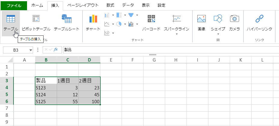Image resolution: width=279 pixels, height=126 pixels.
Task: Expand the scatter chart dropdown arrow
Action: point(113,33)
